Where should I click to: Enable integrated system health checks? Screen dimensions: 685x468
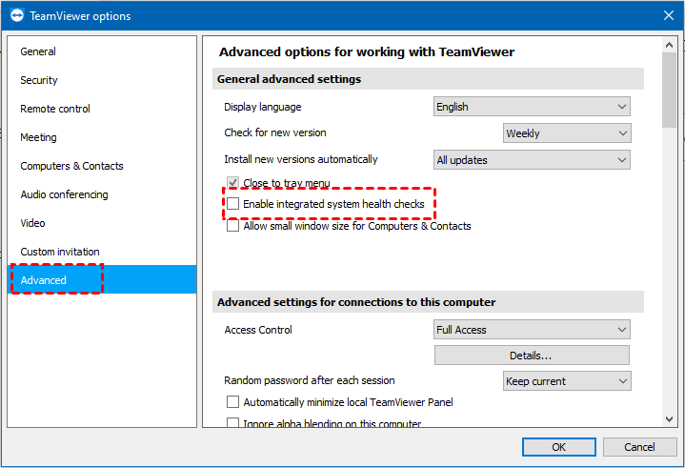click(232, 204)
